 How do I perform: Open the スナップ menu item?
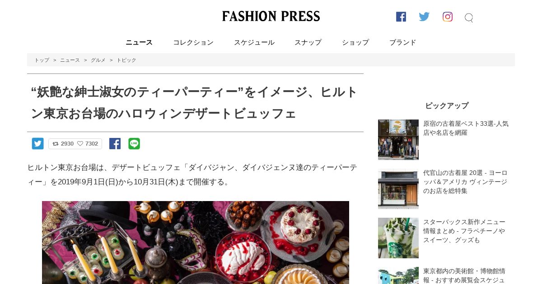coord(308,42)
